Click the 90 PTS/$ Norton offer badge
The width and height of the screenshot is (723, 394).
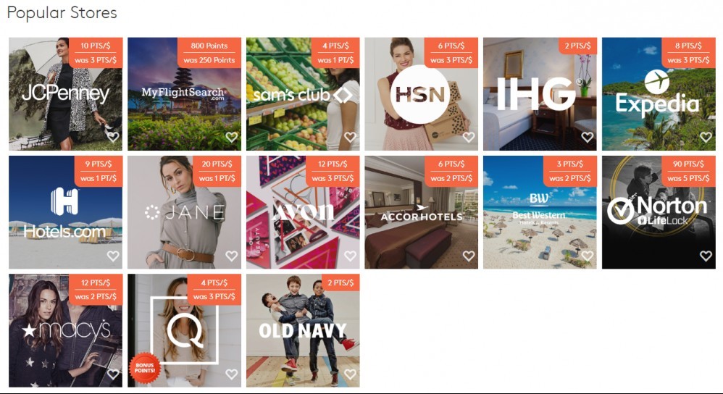688,171
